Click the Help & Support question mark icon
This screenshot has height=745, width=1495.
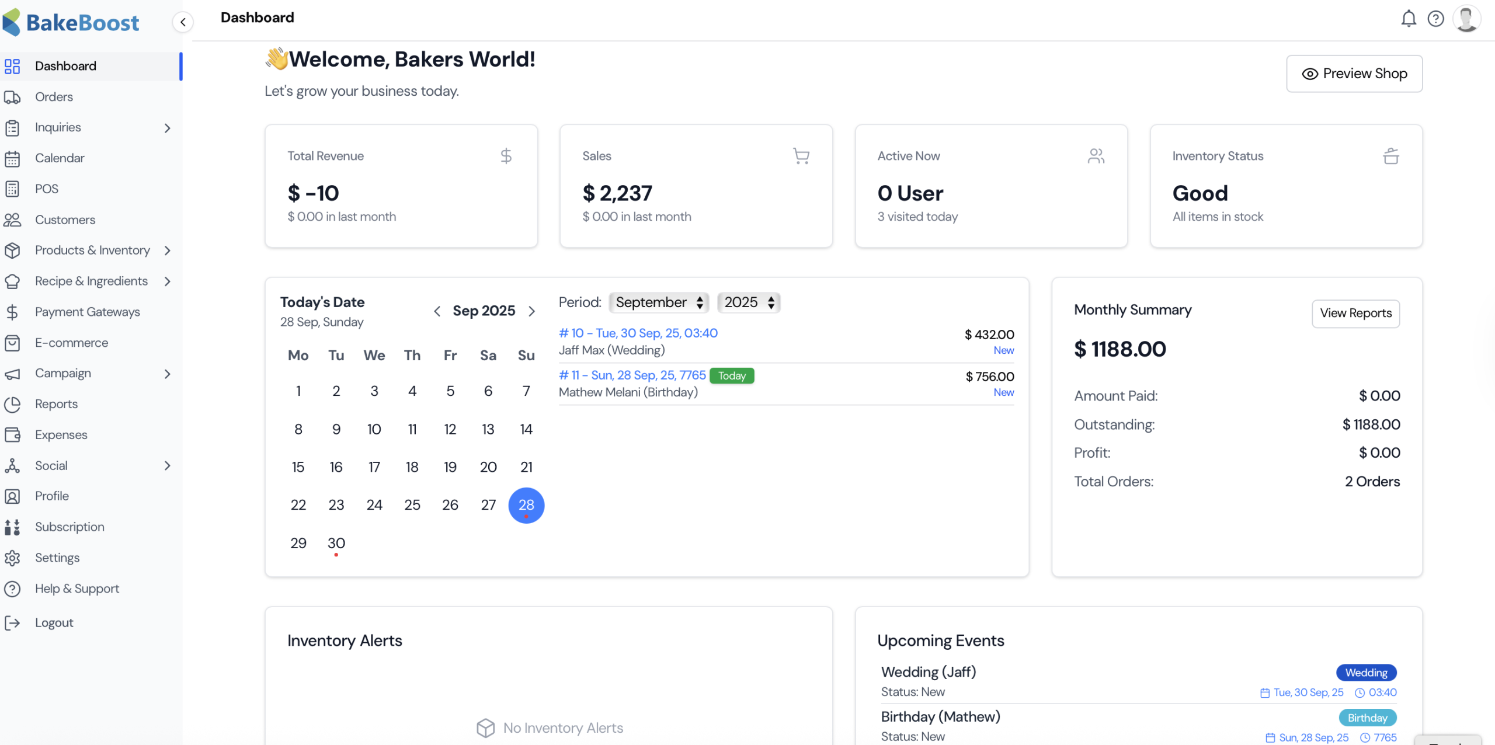1436,19
